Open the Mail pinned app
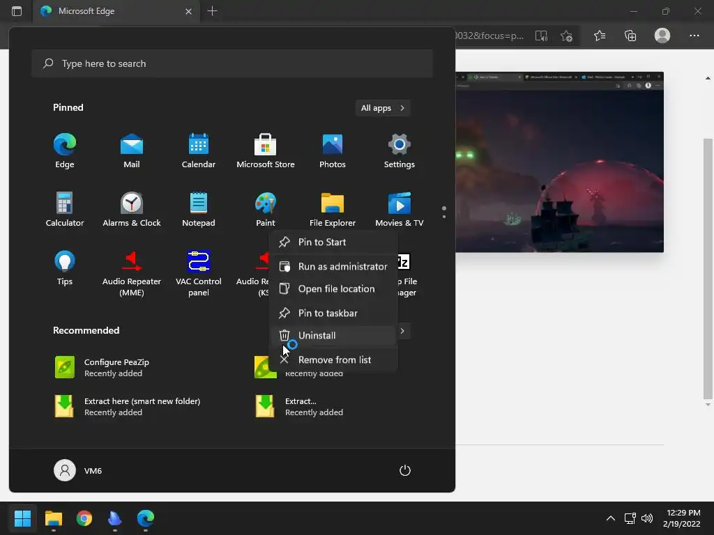This screenshot has width=714, height=535. pyautogui.click(x=132, y=151)
